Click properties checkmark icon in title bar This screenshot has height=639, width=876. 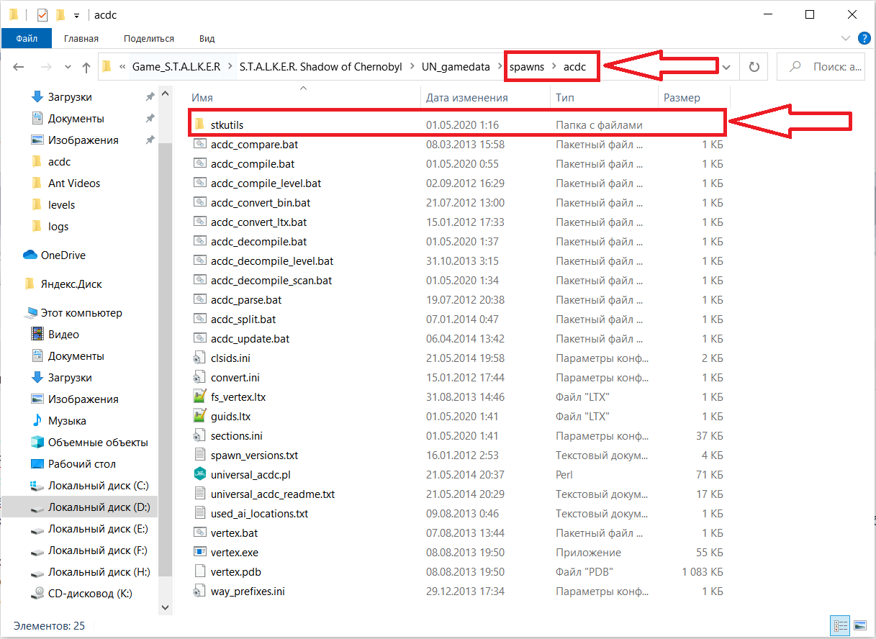point(42,15)
